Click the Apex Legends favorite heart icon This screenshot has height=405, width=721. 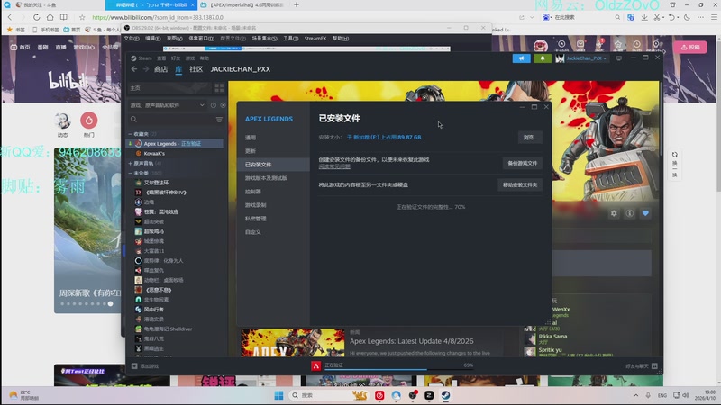point(645,213)
